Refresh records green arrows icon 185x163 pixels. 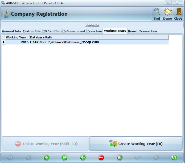[174, 157]
